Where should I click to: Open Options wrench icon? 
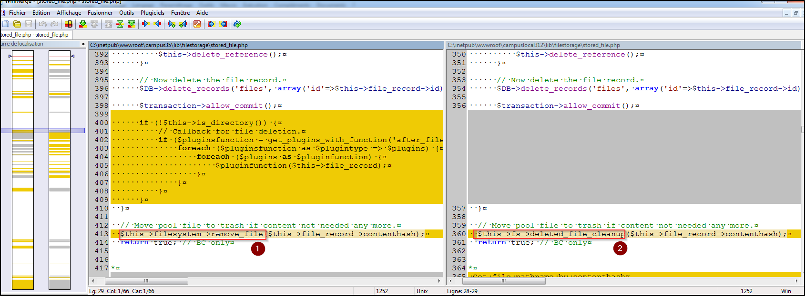click(197, 24)
